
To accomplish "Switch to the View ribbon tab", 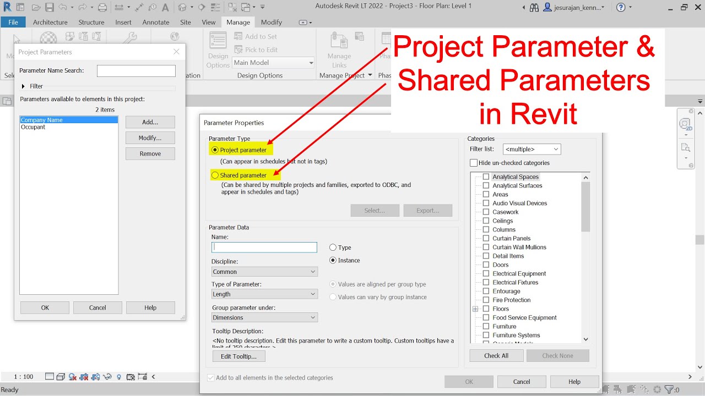I will [209, 22].
